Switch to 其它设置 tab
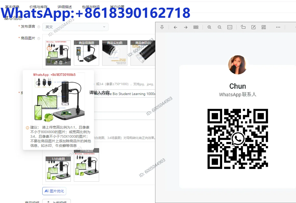The height and width of the screenshot is (203, 296). tap(117, 7)
